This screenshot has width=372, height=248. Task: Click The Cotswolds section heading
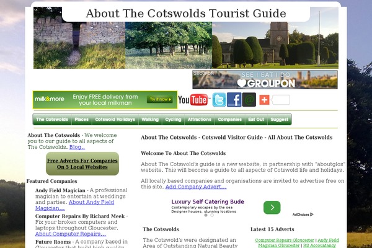(161, 229)
